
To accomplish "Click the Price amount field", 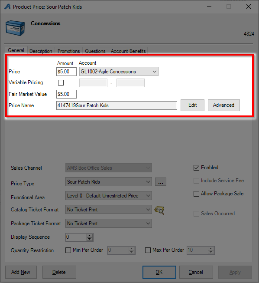I will 66,72.
